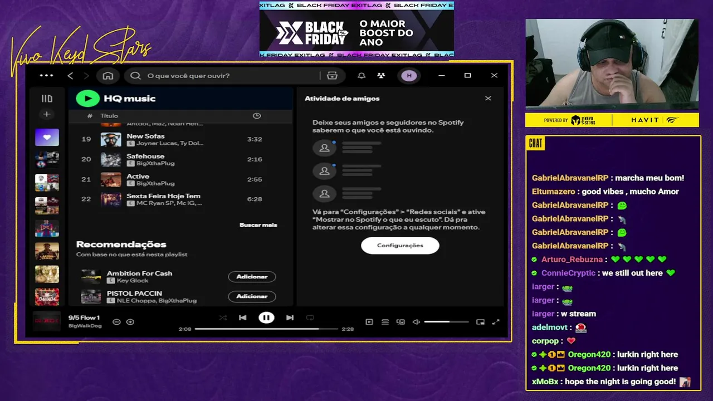Viewport: 713px width, 401px height.
Task: Create playlist with the plus icon
Action: [47, 114]
